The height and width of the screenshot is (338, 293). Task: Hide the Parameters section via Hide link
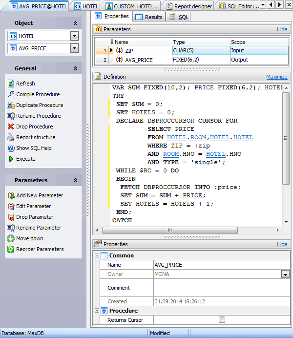click(282, 29)
